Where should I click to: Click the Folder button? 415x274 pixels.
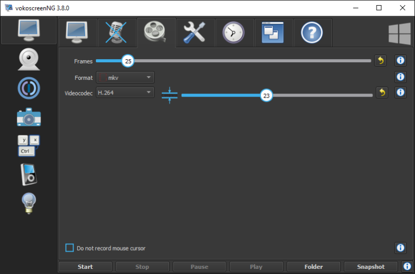coord(314,267)
